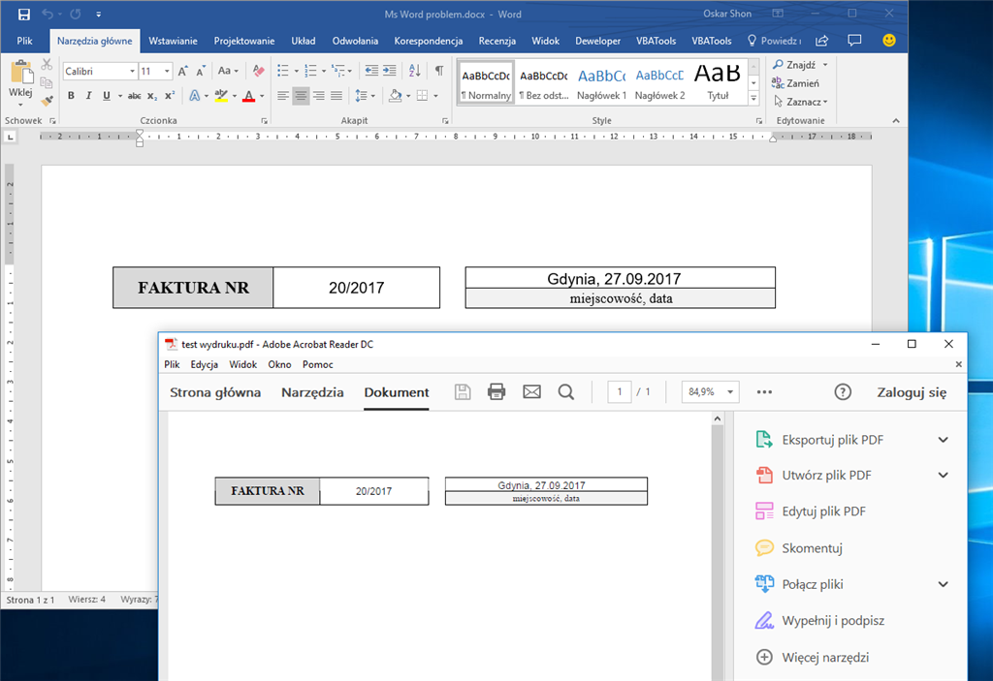Click the search magnifier in Acrobat
Viewport: 993px width, 681px height.
(566, 391)
